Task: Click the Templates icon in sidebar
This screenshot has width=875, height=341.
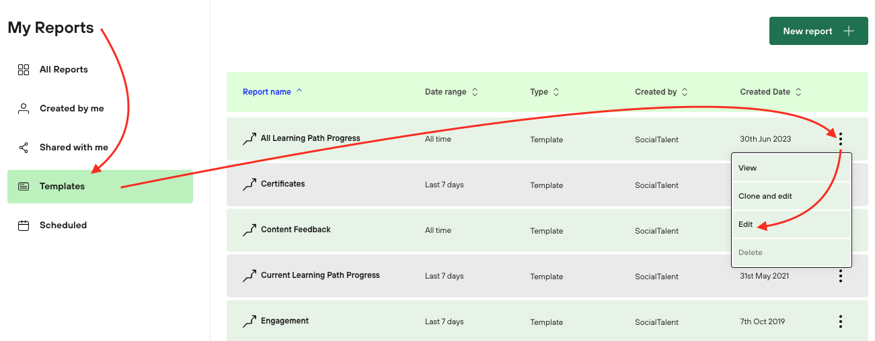Action: 24,187
